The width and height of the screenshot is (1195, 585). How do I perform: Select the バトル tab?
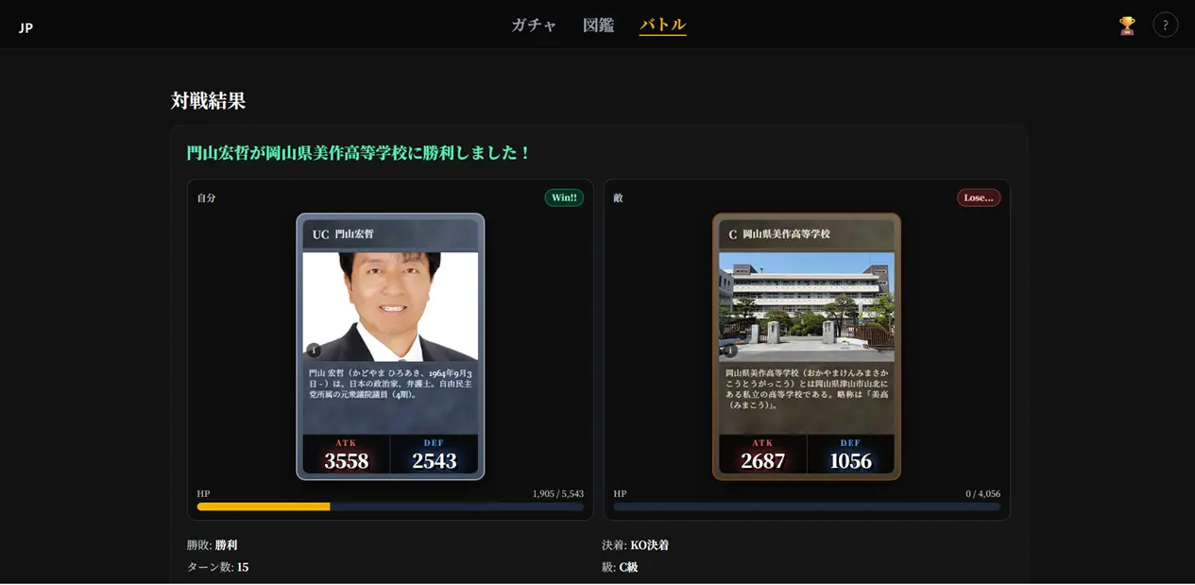[x=662, y=26]
